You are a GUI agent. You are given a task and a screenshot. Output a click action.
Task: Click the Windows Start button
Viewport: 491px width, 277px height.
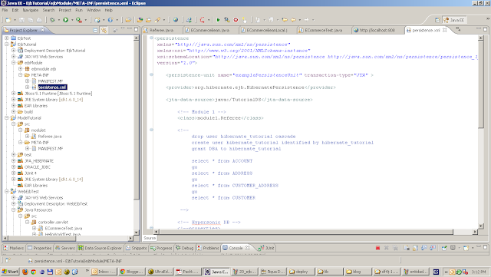pos(10,272)
